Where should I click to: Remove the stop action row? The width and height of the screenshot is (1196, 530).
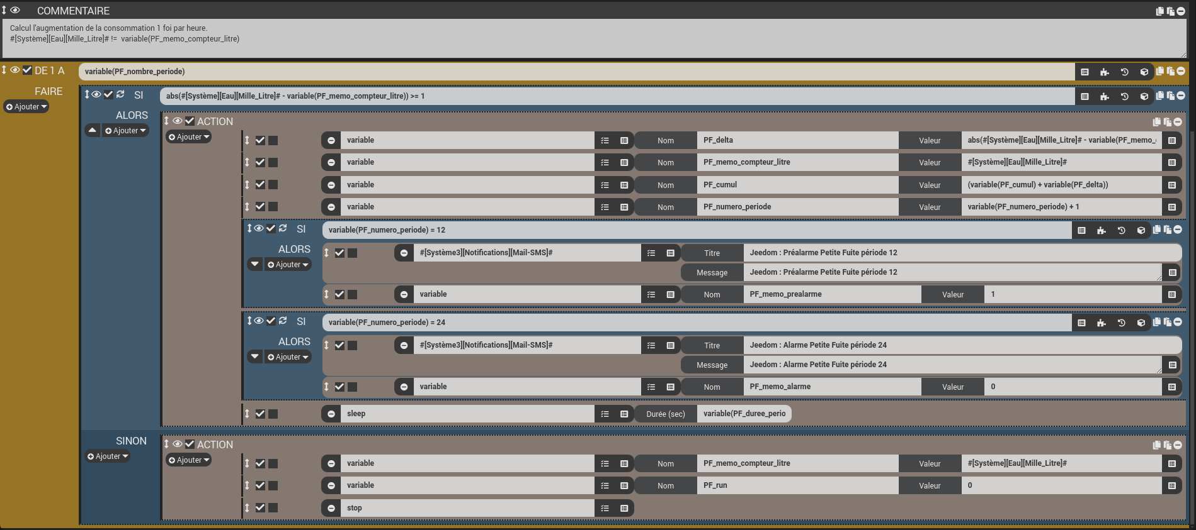[x=331, y=508]
